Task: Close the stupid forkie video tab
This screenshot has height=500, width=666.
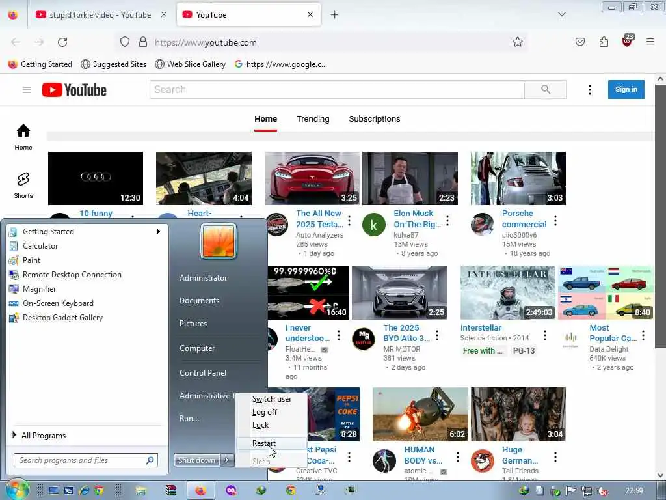Action: (x=163, y=14)
